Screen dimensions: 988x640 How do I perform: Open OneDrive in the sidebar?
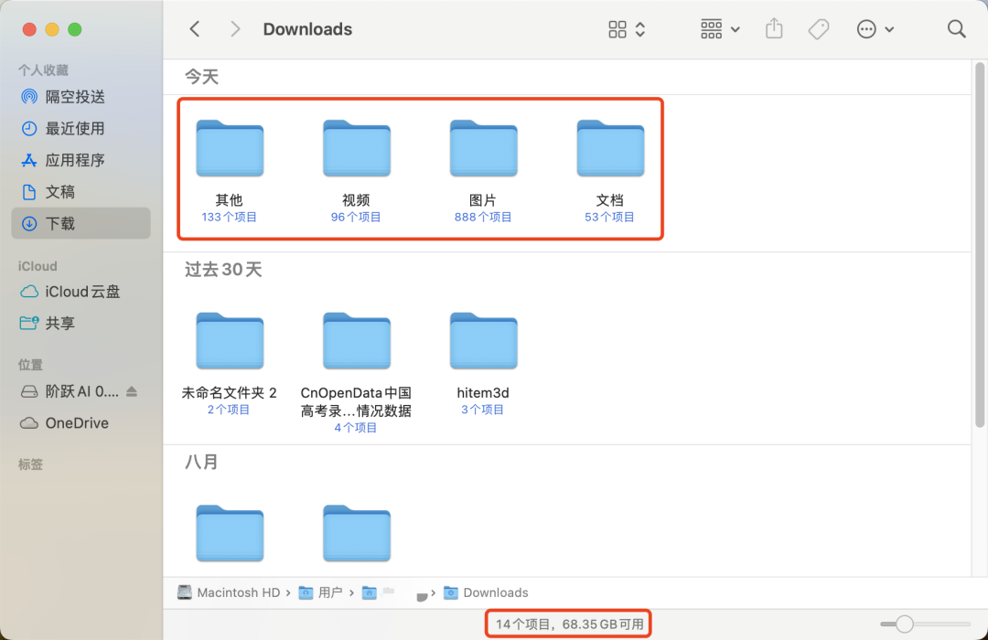click(81, 423)
